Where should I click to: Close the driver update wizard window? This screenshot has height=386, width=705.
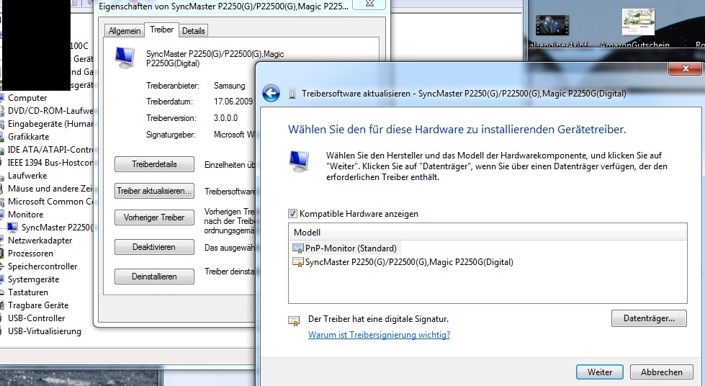[686, 68]
